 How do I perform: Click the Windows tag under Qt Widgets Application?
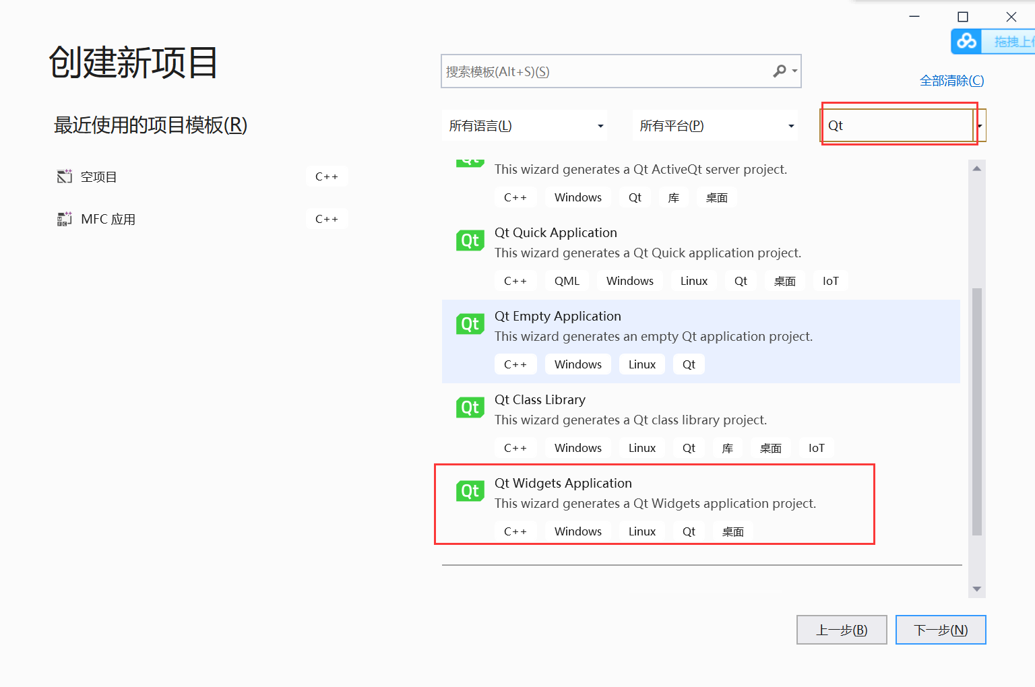click(x=577, y=531)
